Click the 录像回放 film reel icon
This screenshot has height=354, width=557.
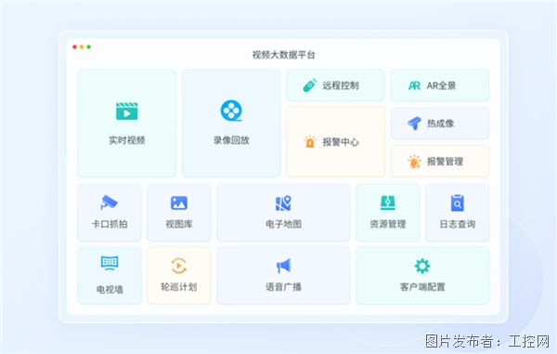pos(231,111)
